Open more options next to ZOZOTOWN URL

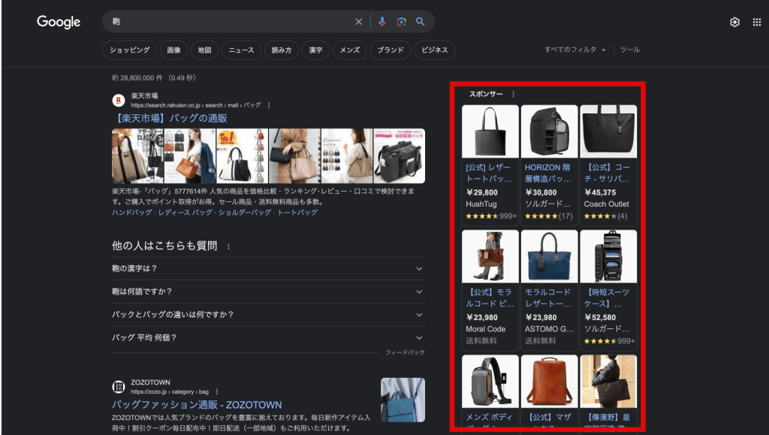(x=217, y=392)
